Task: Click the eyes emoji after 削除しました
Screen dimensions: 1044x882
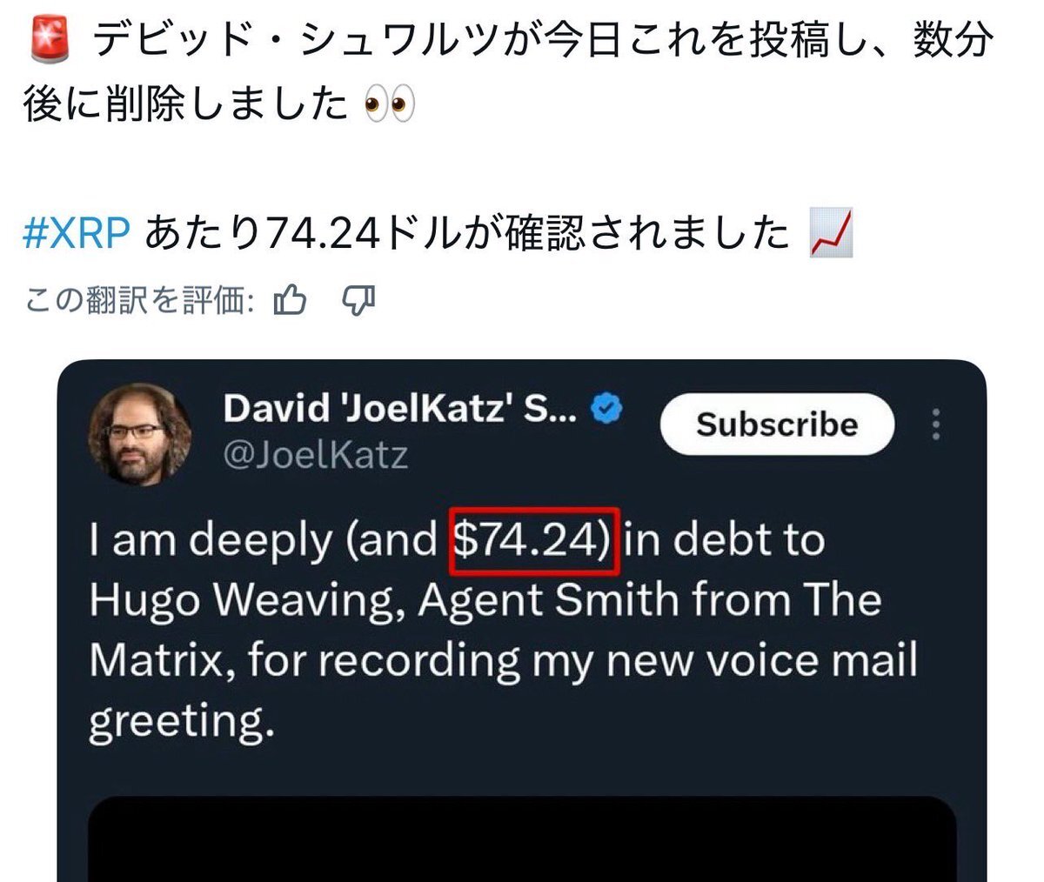Action: pos(390,105)
